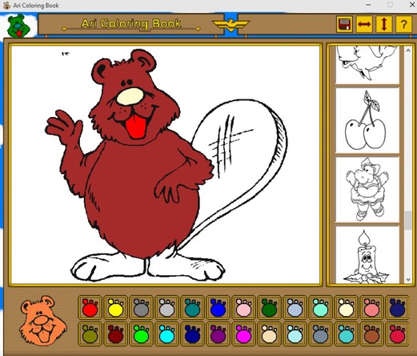Pick the slate blue-gray paint swatch
417x356 pixels.
pyautogui.click(x=320, y=334)
